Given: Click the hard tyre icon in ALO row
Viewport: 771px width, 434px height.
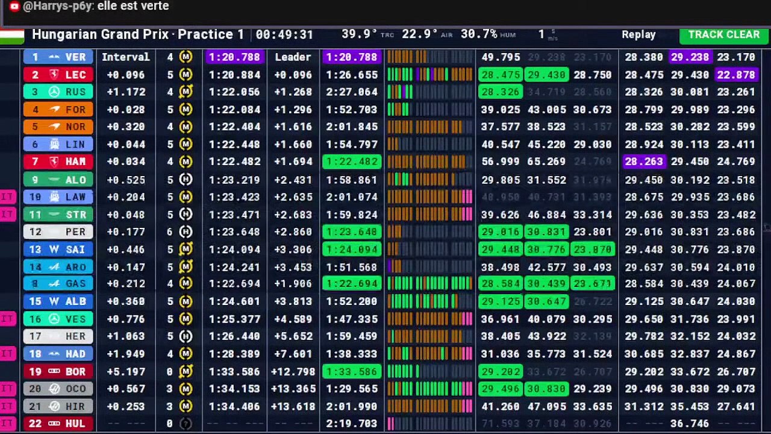Looking at the screenshot, I should pos(186,180).
